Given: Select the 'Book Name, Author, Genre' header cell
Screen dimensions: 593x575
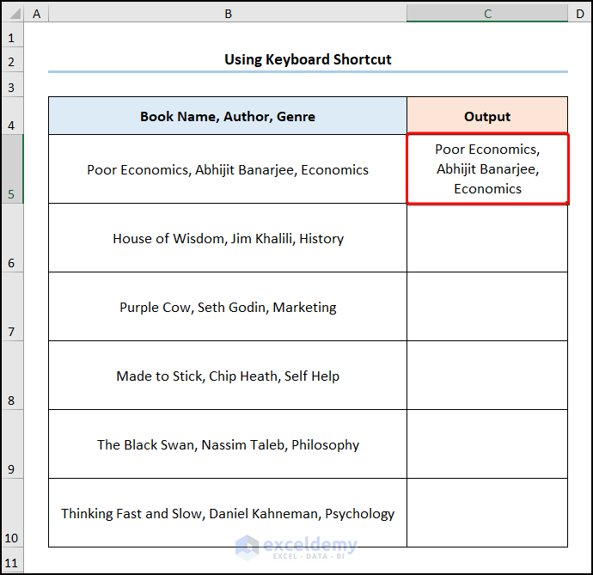Looking at the screenshot, I should 228,116.
